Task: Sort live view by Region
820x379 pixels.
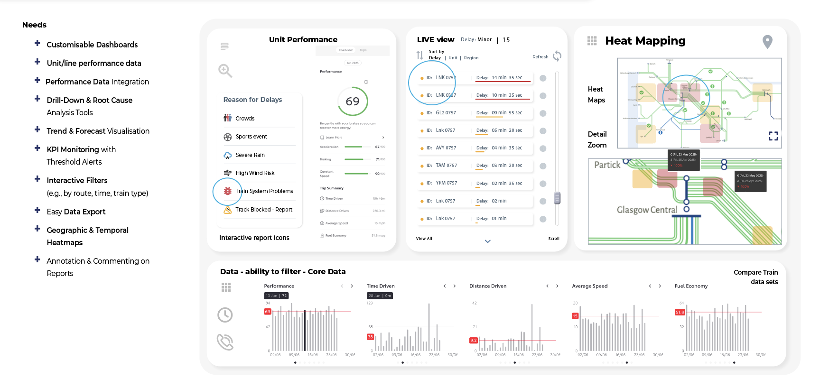Action: [x=471, y=58]
